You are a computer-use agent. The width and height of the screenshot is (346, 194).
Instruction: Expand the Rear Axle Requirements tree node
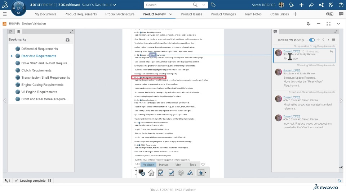click(x=12, y=56)
